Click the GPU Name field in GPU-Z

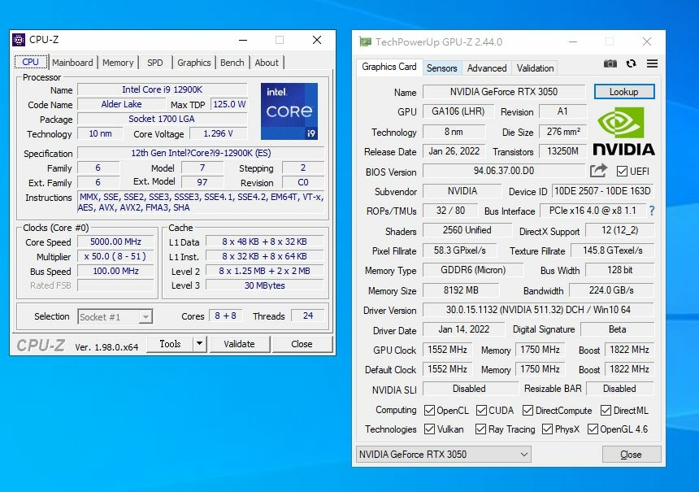tap(504, 92)
